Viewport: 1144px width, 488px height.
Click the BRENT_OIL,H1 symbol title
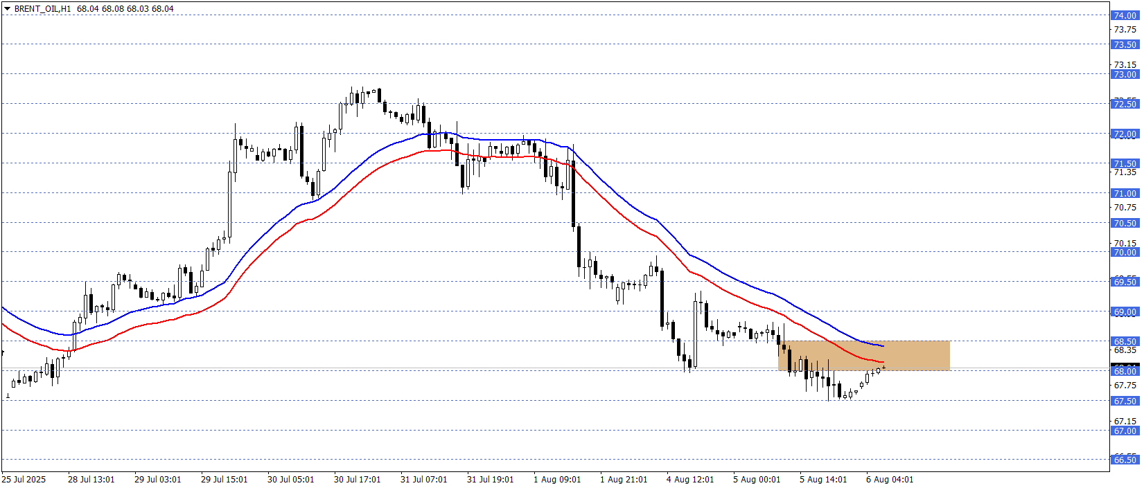43,9
